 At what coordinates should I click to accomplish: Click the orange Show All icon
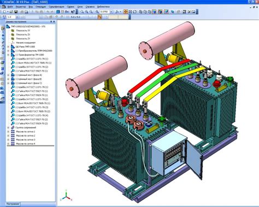click(x=126, y=12)
